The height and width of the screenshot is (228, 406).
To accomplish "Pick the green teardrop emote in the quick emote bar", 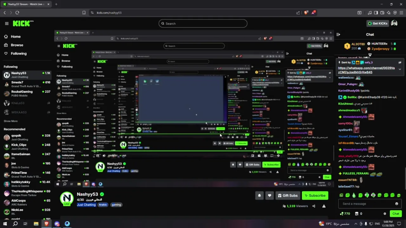I will point(354,195).
